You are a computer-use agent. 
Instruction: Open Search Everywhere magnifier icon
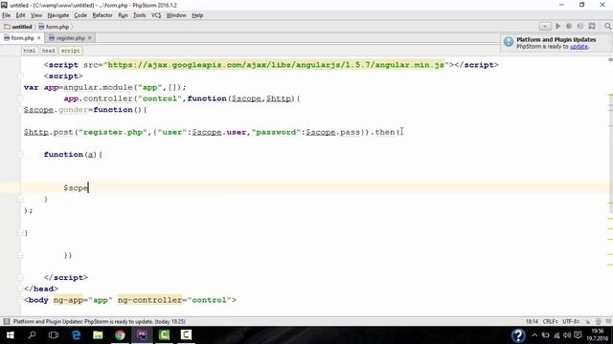[x=607, y=26]
